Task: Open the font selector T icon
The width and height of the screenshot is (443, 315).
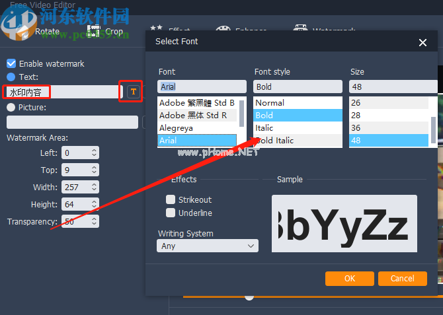Action: click(x=134, y=92)
